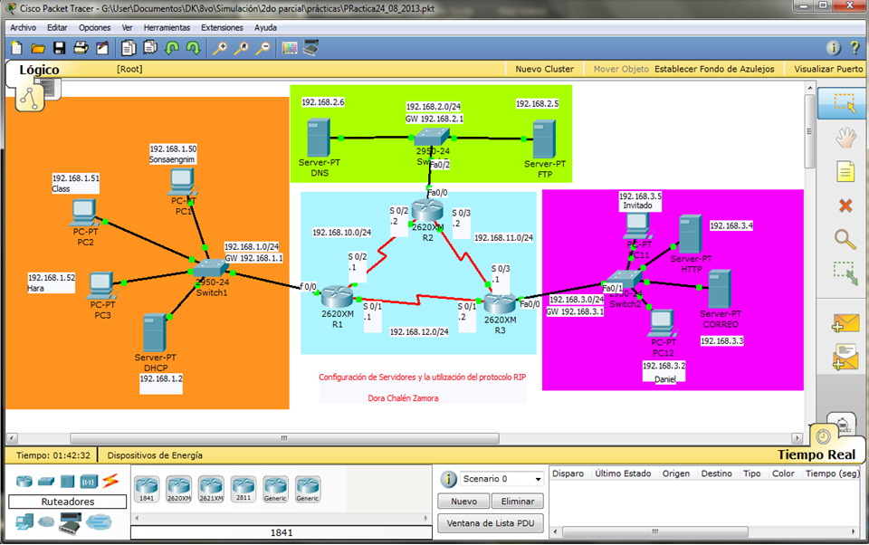Viewport: 869px width, 545px height.
Task: Open the Archivo menu
Action: [24, 28]
